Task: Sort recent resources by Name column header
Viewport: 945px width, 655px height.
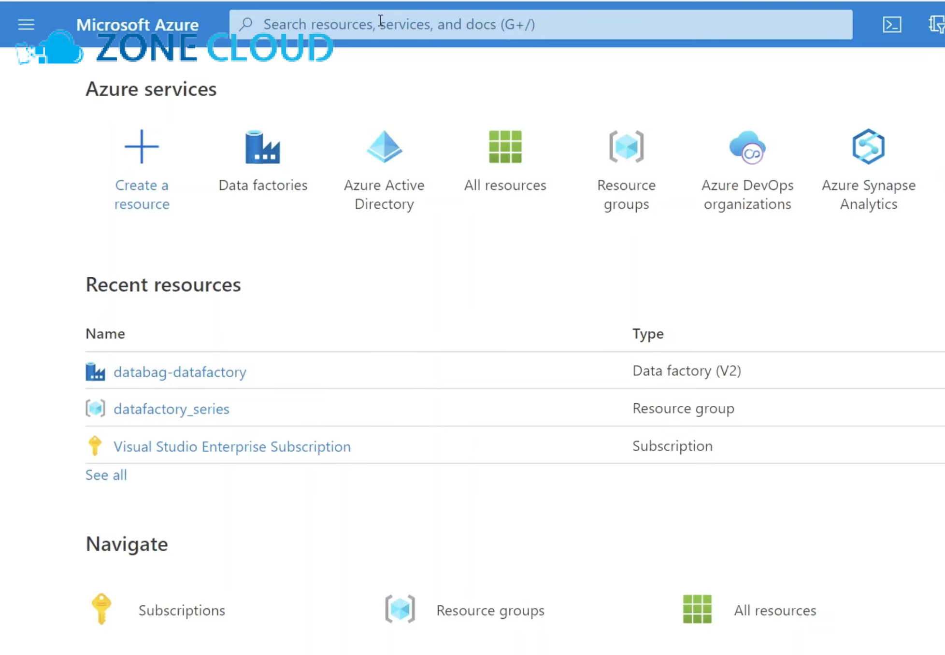Action: coord(105,334)
